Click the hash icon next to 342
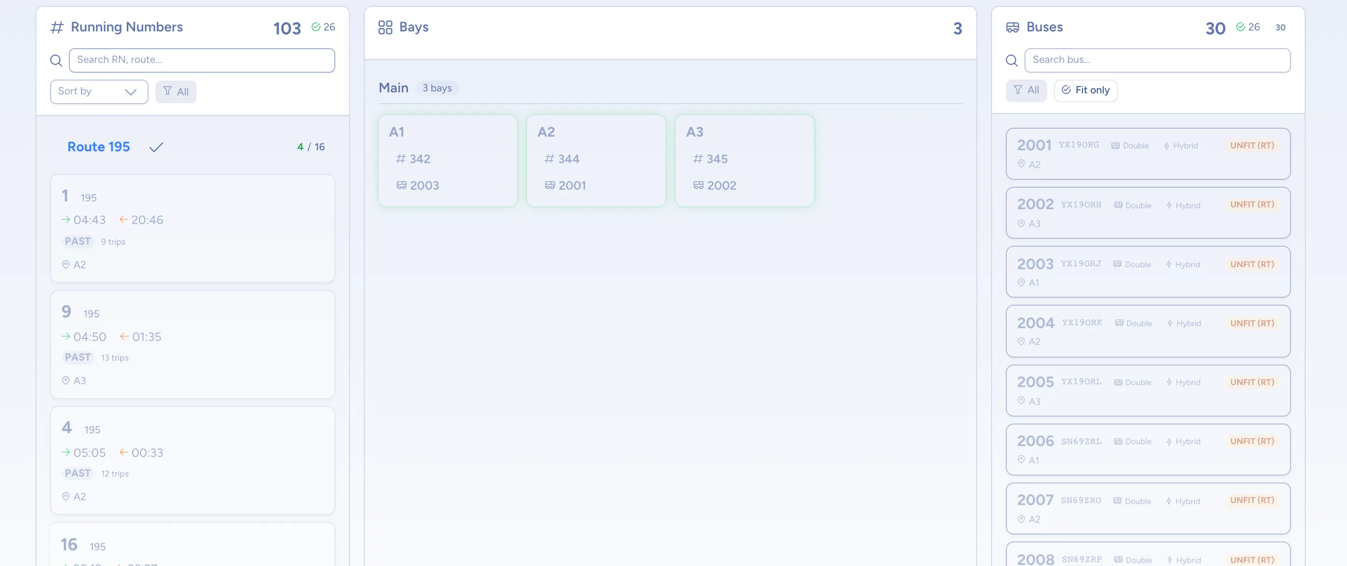This screenshot has height=566, width=1347. [x=401, y=158]
